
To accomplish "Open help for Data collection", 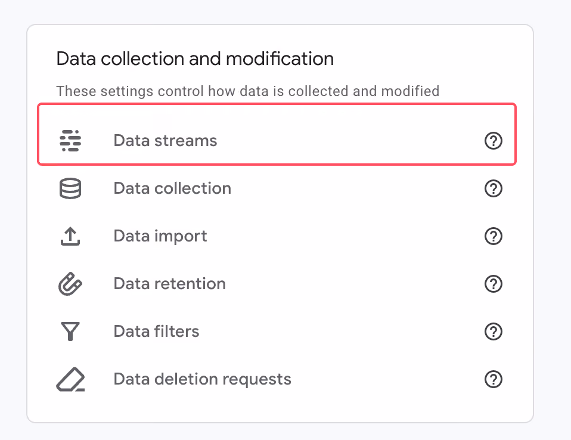I will 494,188.
